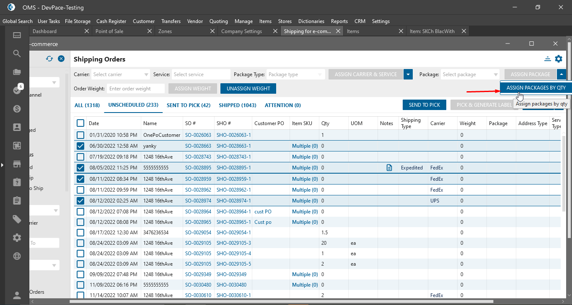Open the Select carrier dropdown

(121, 74)
